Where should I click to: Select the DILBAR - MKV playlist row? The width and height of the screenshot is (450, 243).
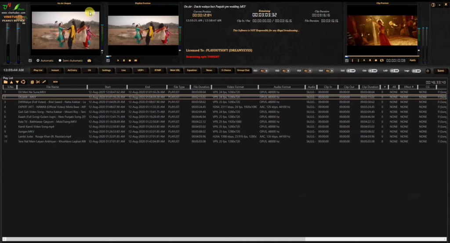(44, 97)
